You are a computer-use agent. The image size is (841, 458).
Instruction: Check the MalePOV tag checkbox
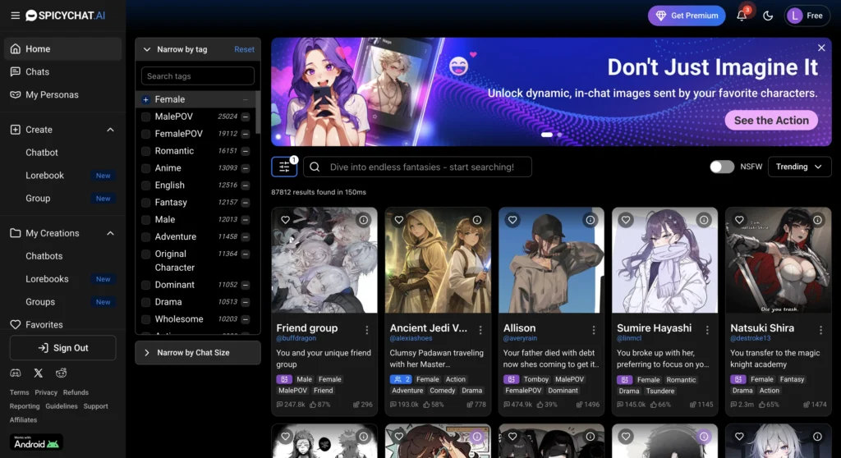[x=145, y=117]
